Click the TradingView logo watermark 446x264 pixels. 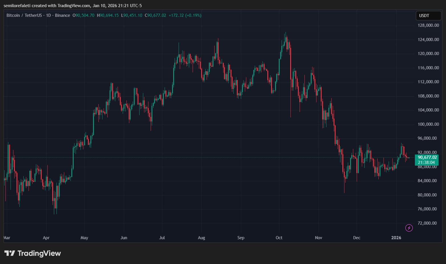click(32, 253)
